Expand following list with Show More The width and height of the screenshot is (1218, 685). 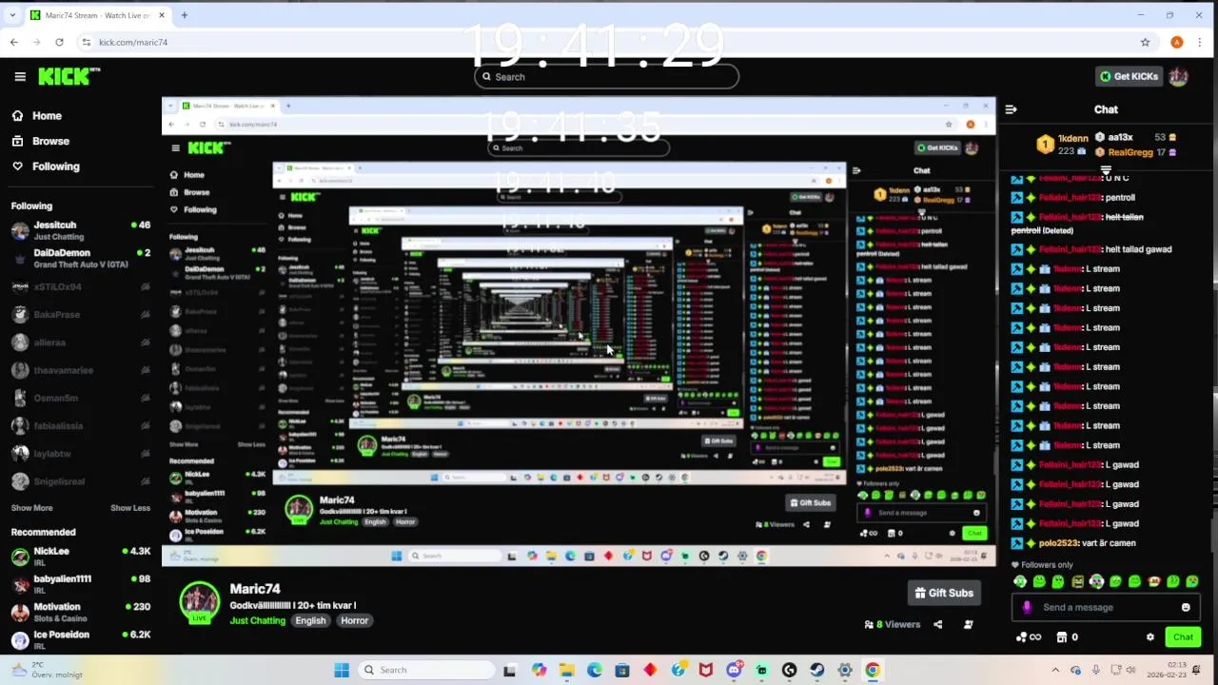31,508
